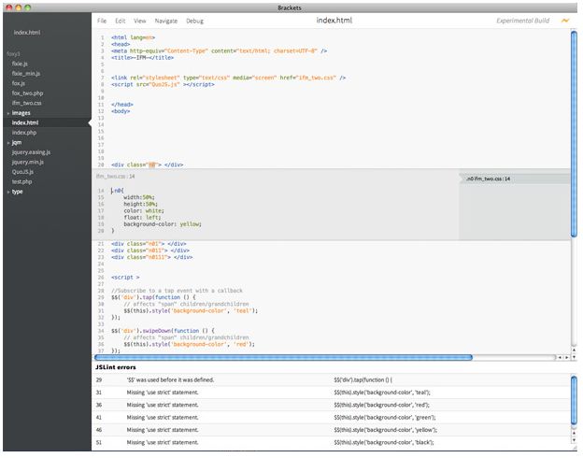The height and width of the screenshot is (458, 583).
Task: Click the <script > tag on line 26
Action: [x=125, y=278]
